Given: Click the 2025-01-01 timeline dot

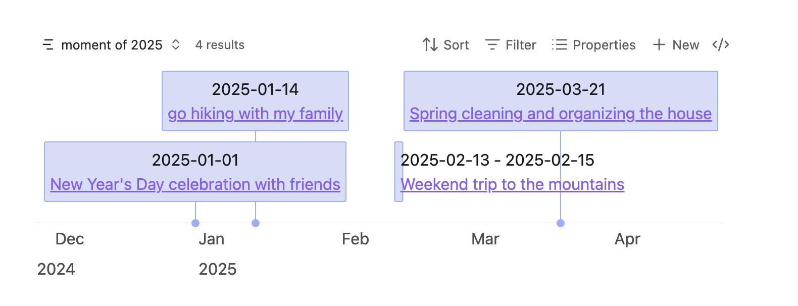Looking at the screenshot, I should click(x=195, y=223).
